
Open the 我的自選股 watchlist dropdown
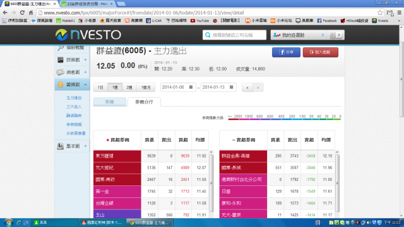click(x=299, y=35)
